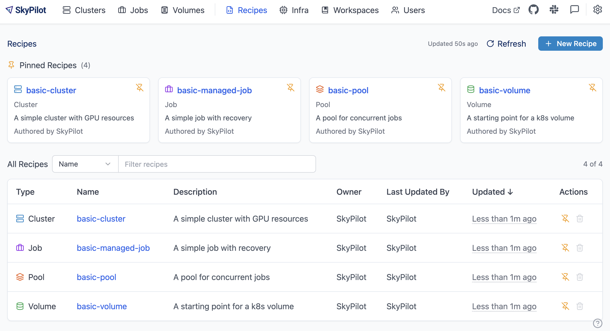Click the Filter recipes input field

click(x=217, y=164)
